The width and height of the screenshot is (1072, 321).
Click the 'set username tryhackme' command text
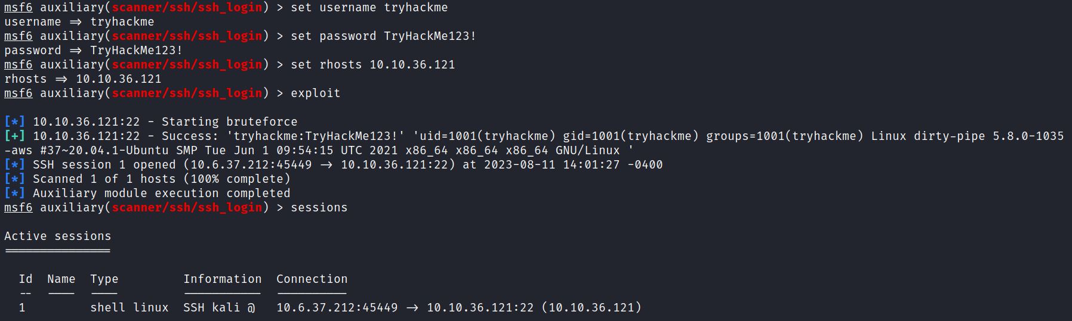click(369, 8)
